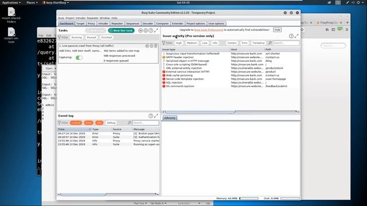Toggle High severity filter
The image size is (367, 206).
(x=179, y=43)
